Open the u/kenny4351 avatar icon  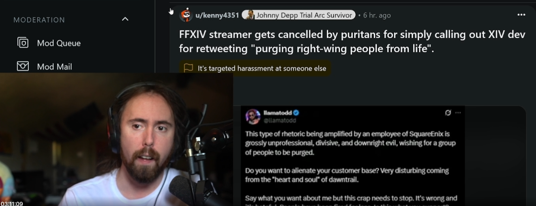[186, 15]
